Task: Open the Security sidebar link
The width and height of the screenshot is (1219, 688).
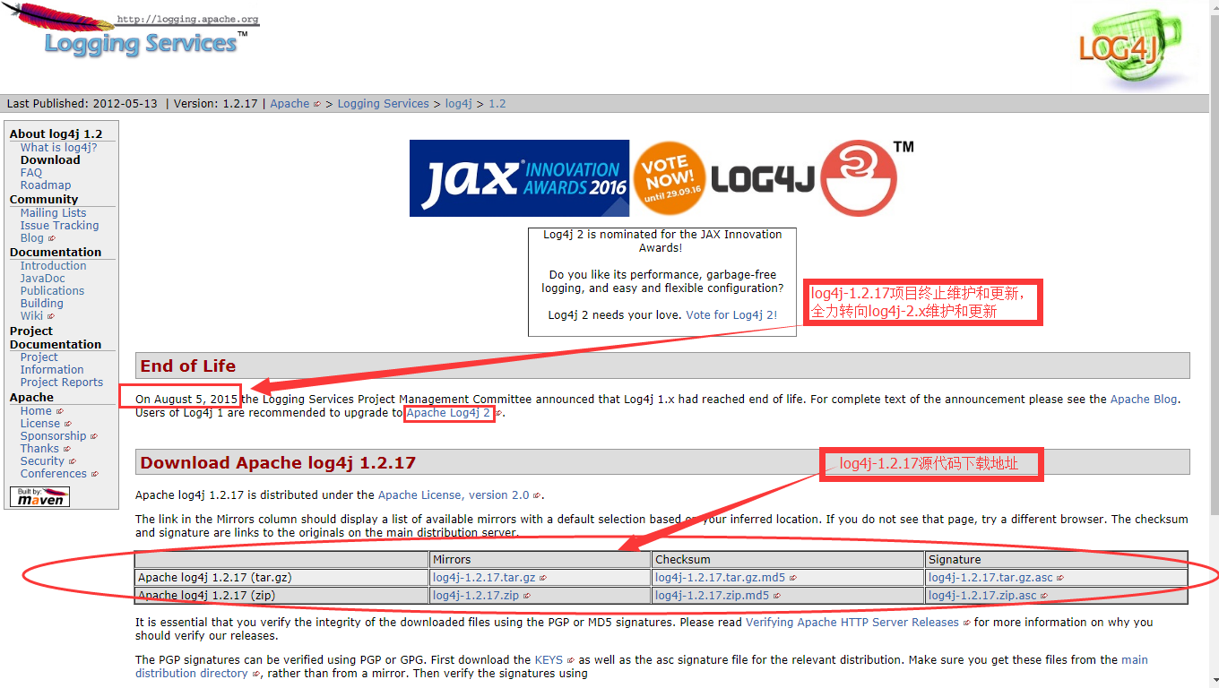Action: coord(42,461)
